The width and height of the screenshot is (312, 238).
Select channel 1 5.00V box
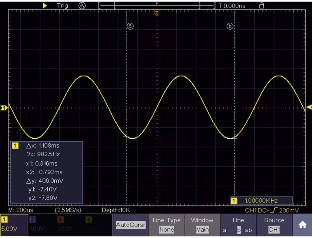14,225
